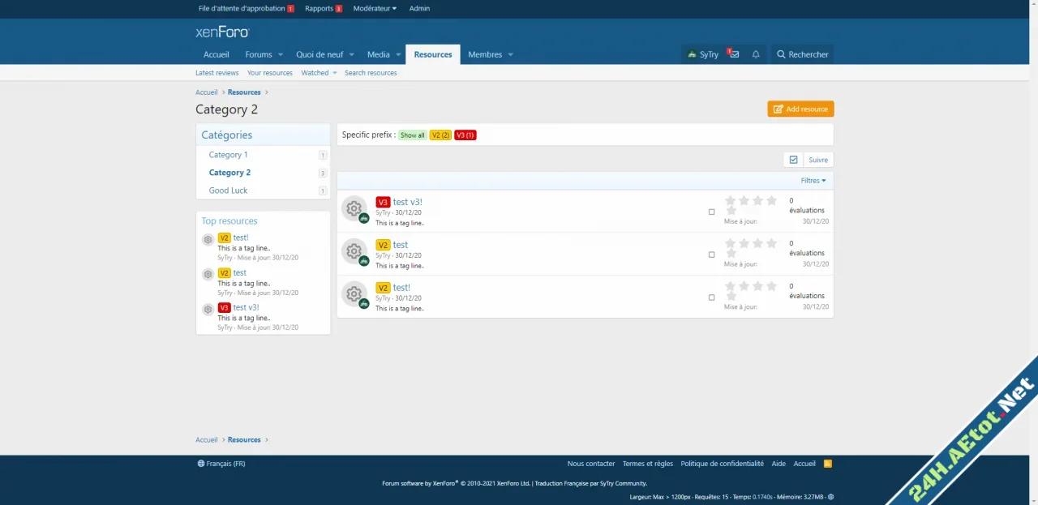Click gear avatar of 'test v3!' resource
1038x505 pixels.
point(354,208)
